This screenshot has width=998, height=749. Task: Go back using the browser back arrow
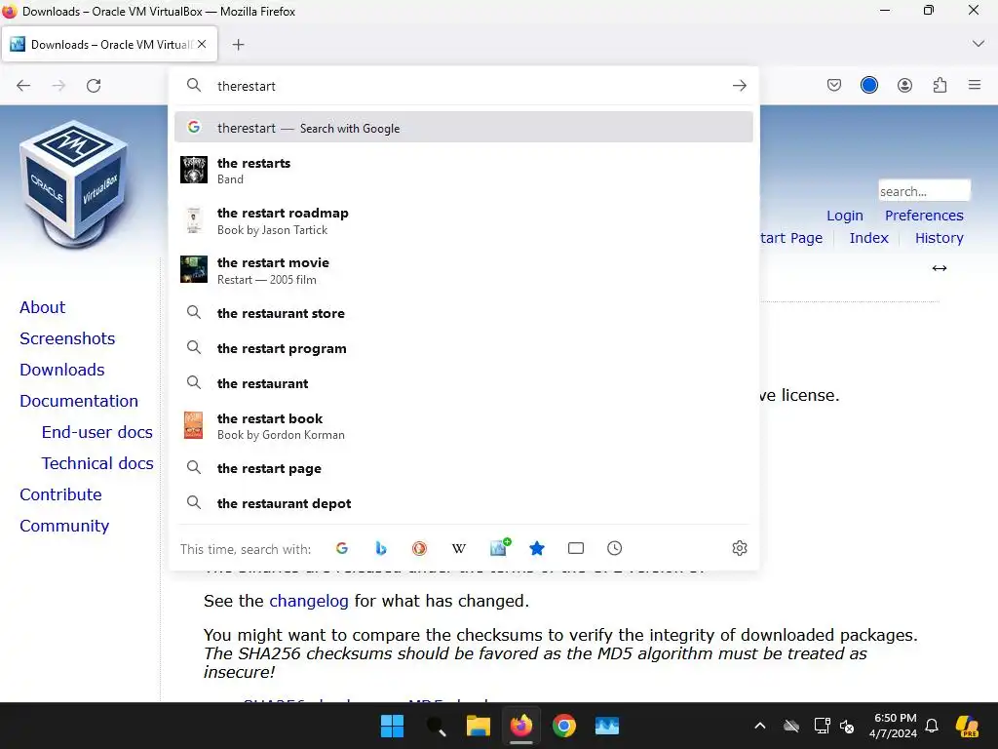tap(23, 86)
